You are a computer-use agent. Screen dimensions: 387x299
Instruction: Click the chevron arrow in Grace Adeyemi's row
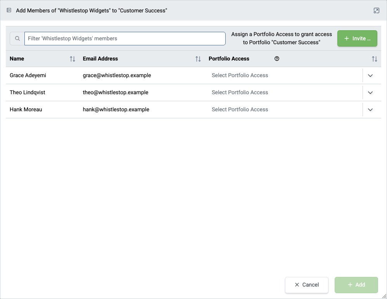(x=370, y=76)
